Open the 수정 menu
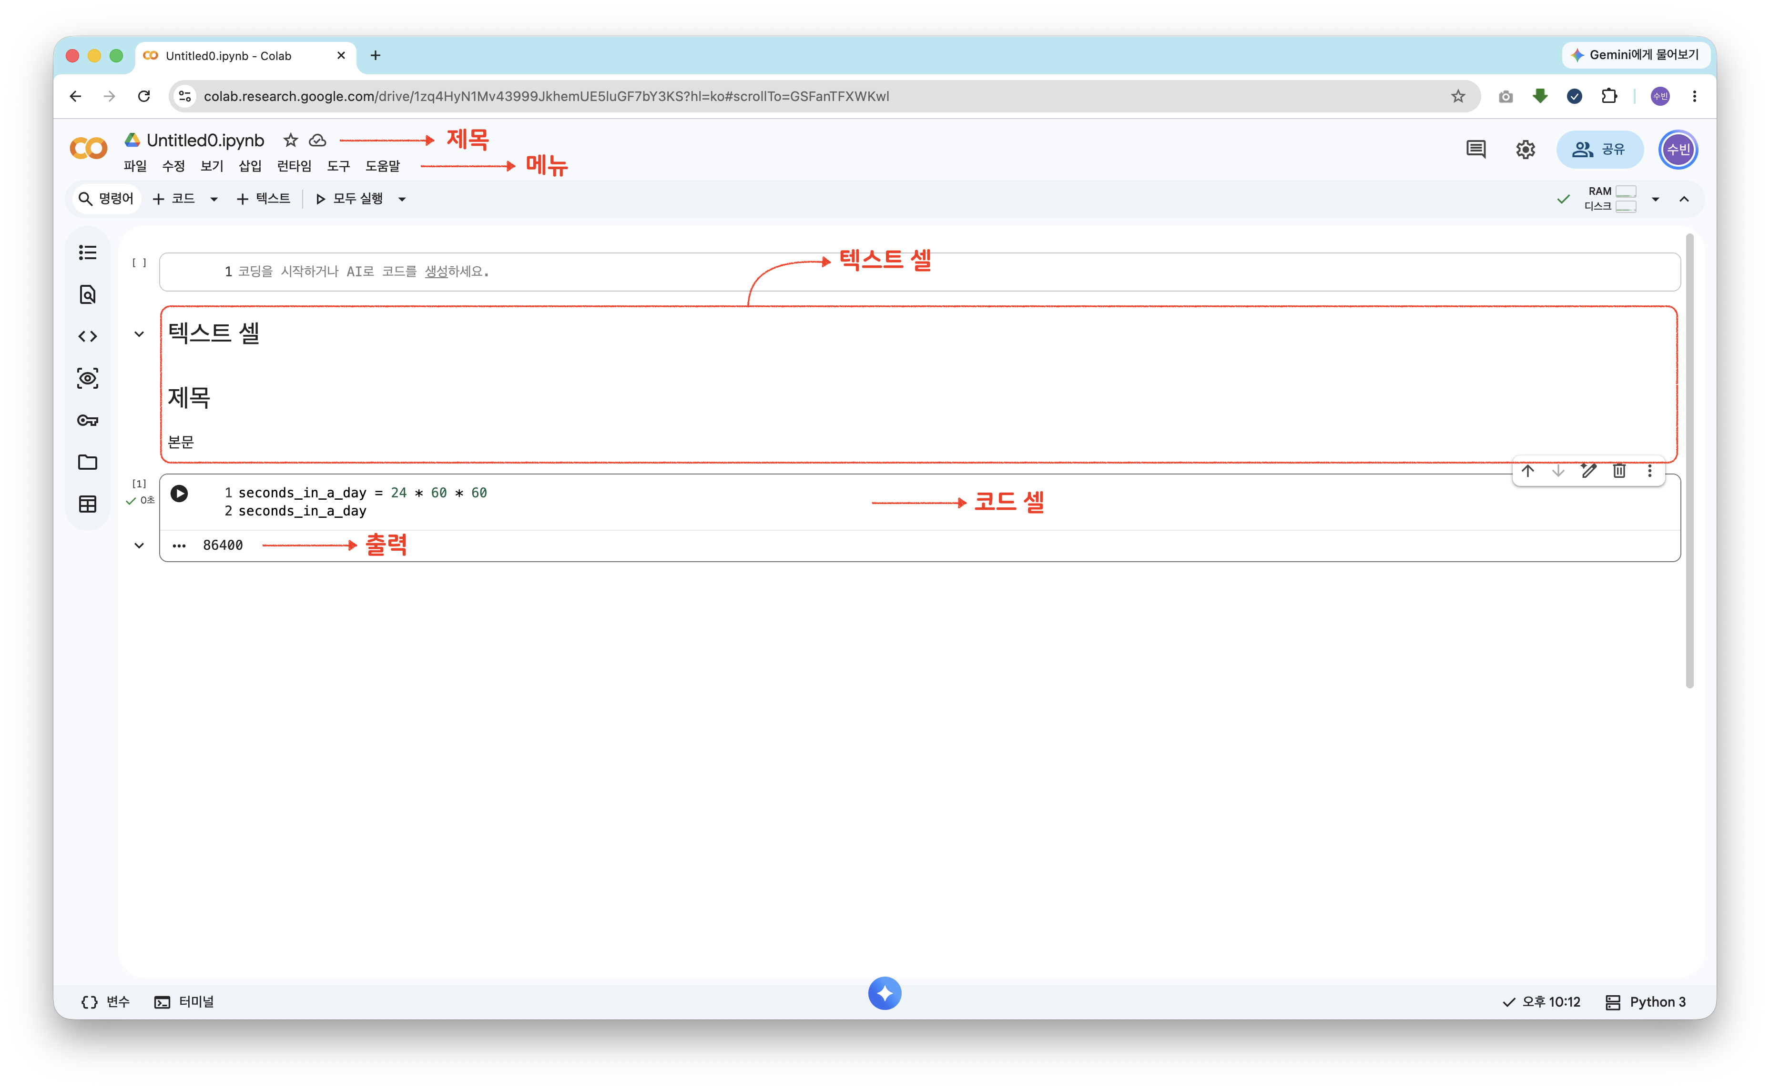This screenshot has width=1770, height=1090. pos(173,166)
